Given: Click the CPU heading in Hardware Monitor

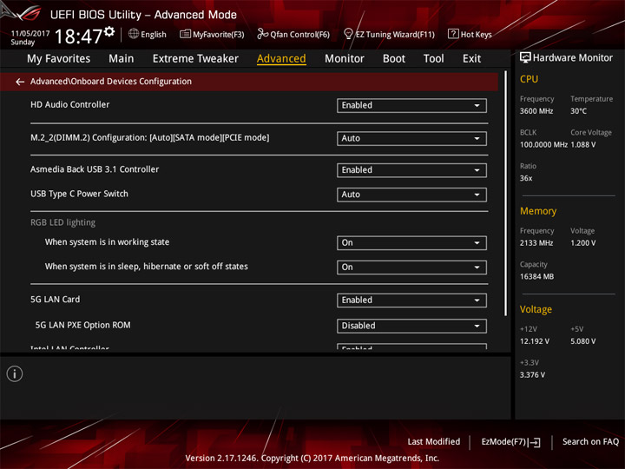Looking at the screenshot, I should tap(529, 79).
